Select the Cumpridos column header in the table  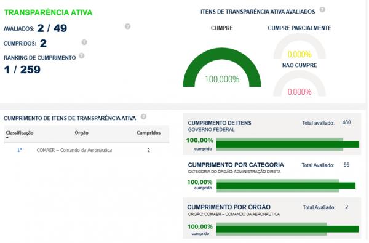[148, 133]
